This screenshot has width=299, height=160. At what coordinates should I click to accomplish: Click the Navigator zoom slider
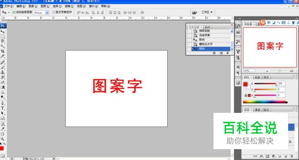279,71
